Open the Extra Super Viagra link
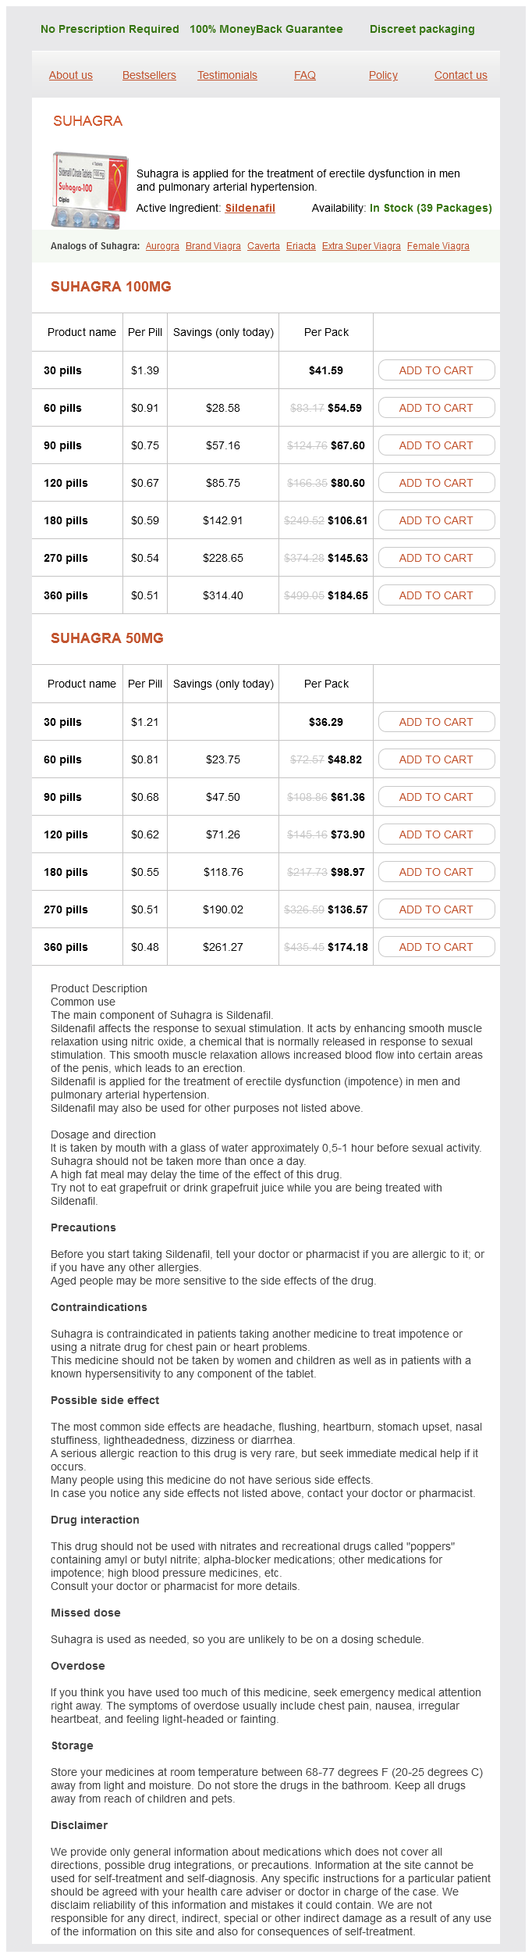This screenshot has height=1958, width=532. tap(361, 246)
